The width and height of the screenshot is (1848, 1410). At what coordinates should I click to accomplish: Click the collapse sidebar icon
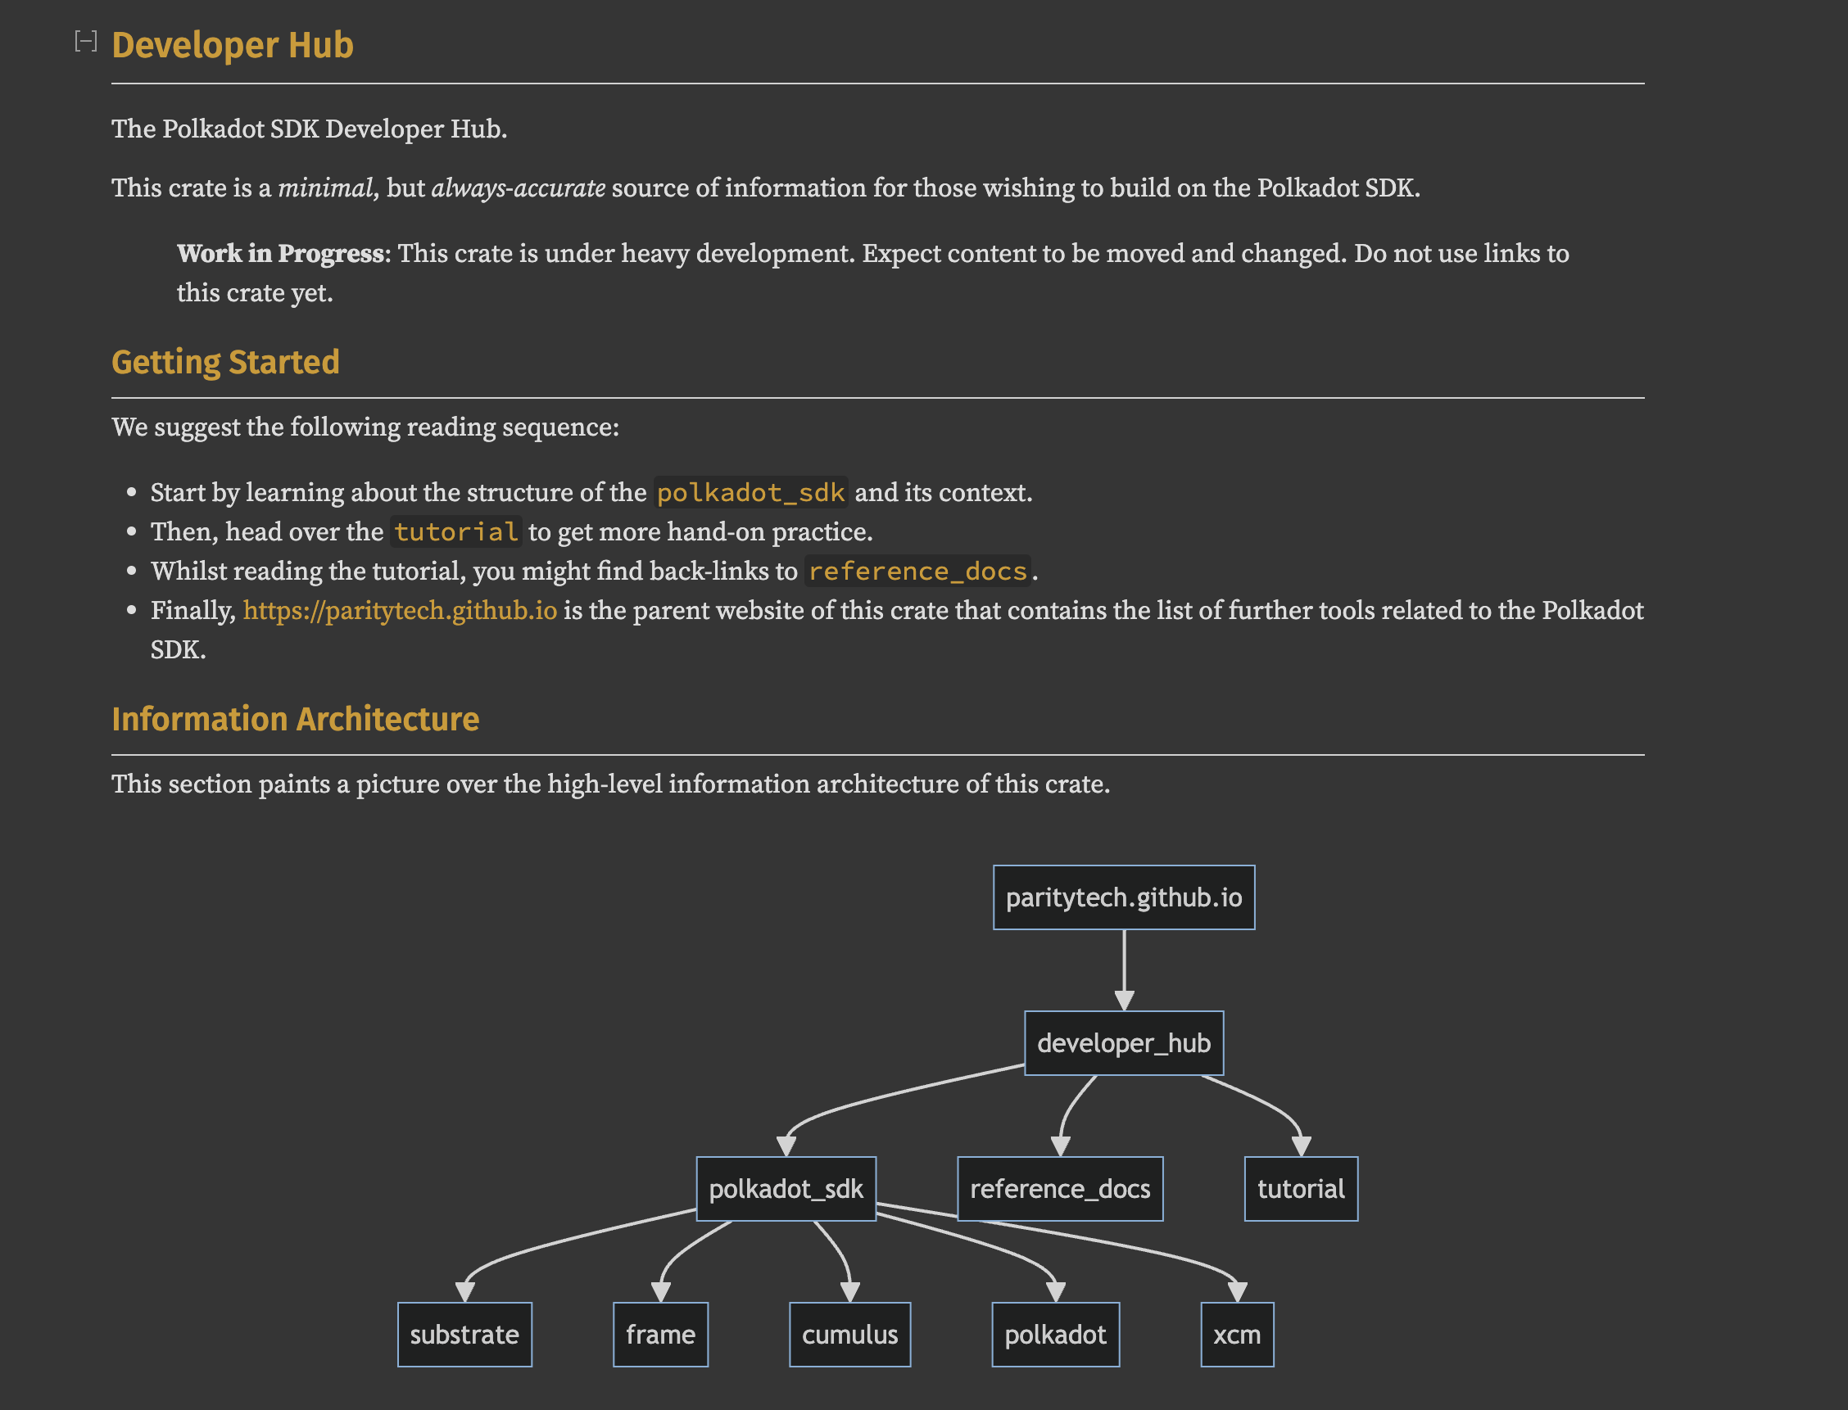tap(84, 40)
